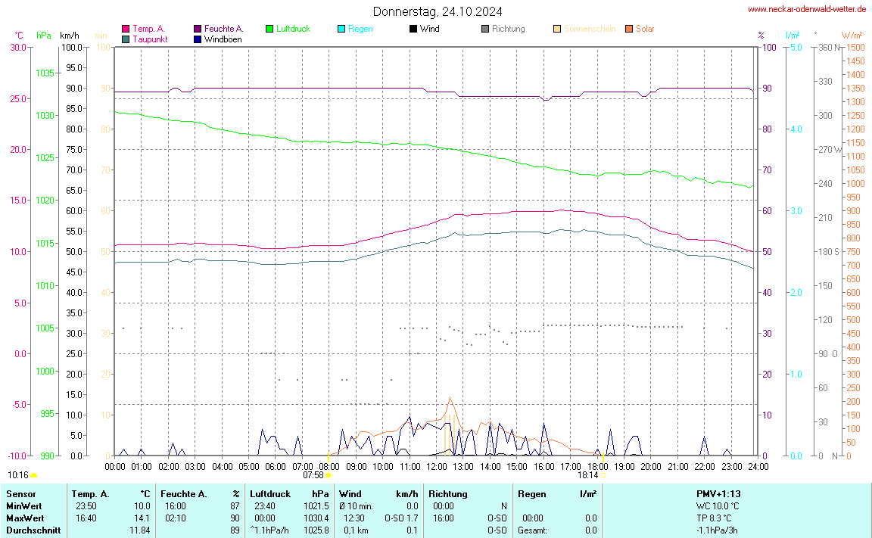Click the sun icon beside 10:16
This screenshot has width=872, height=538.
click(34, 475)
